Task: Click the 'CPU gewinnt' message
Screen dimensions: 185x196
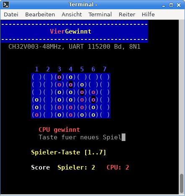Action: (x=59, y=130)
